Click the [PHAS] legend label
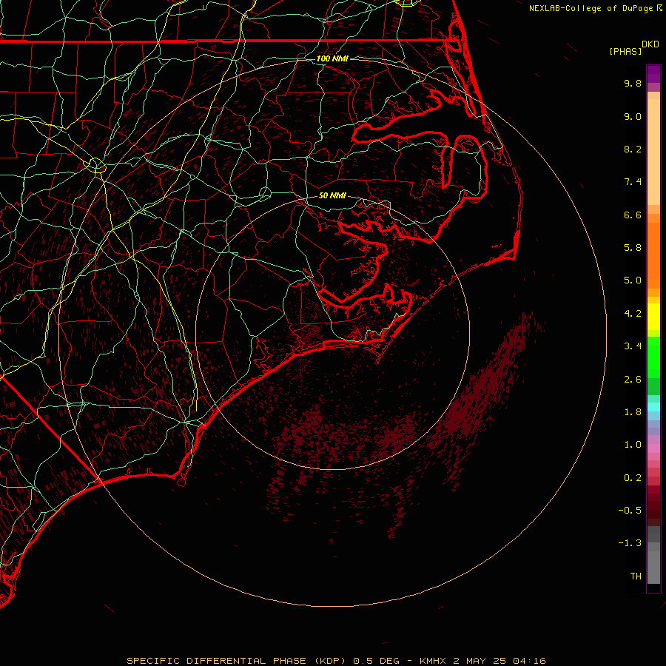 tap(625, 51)
